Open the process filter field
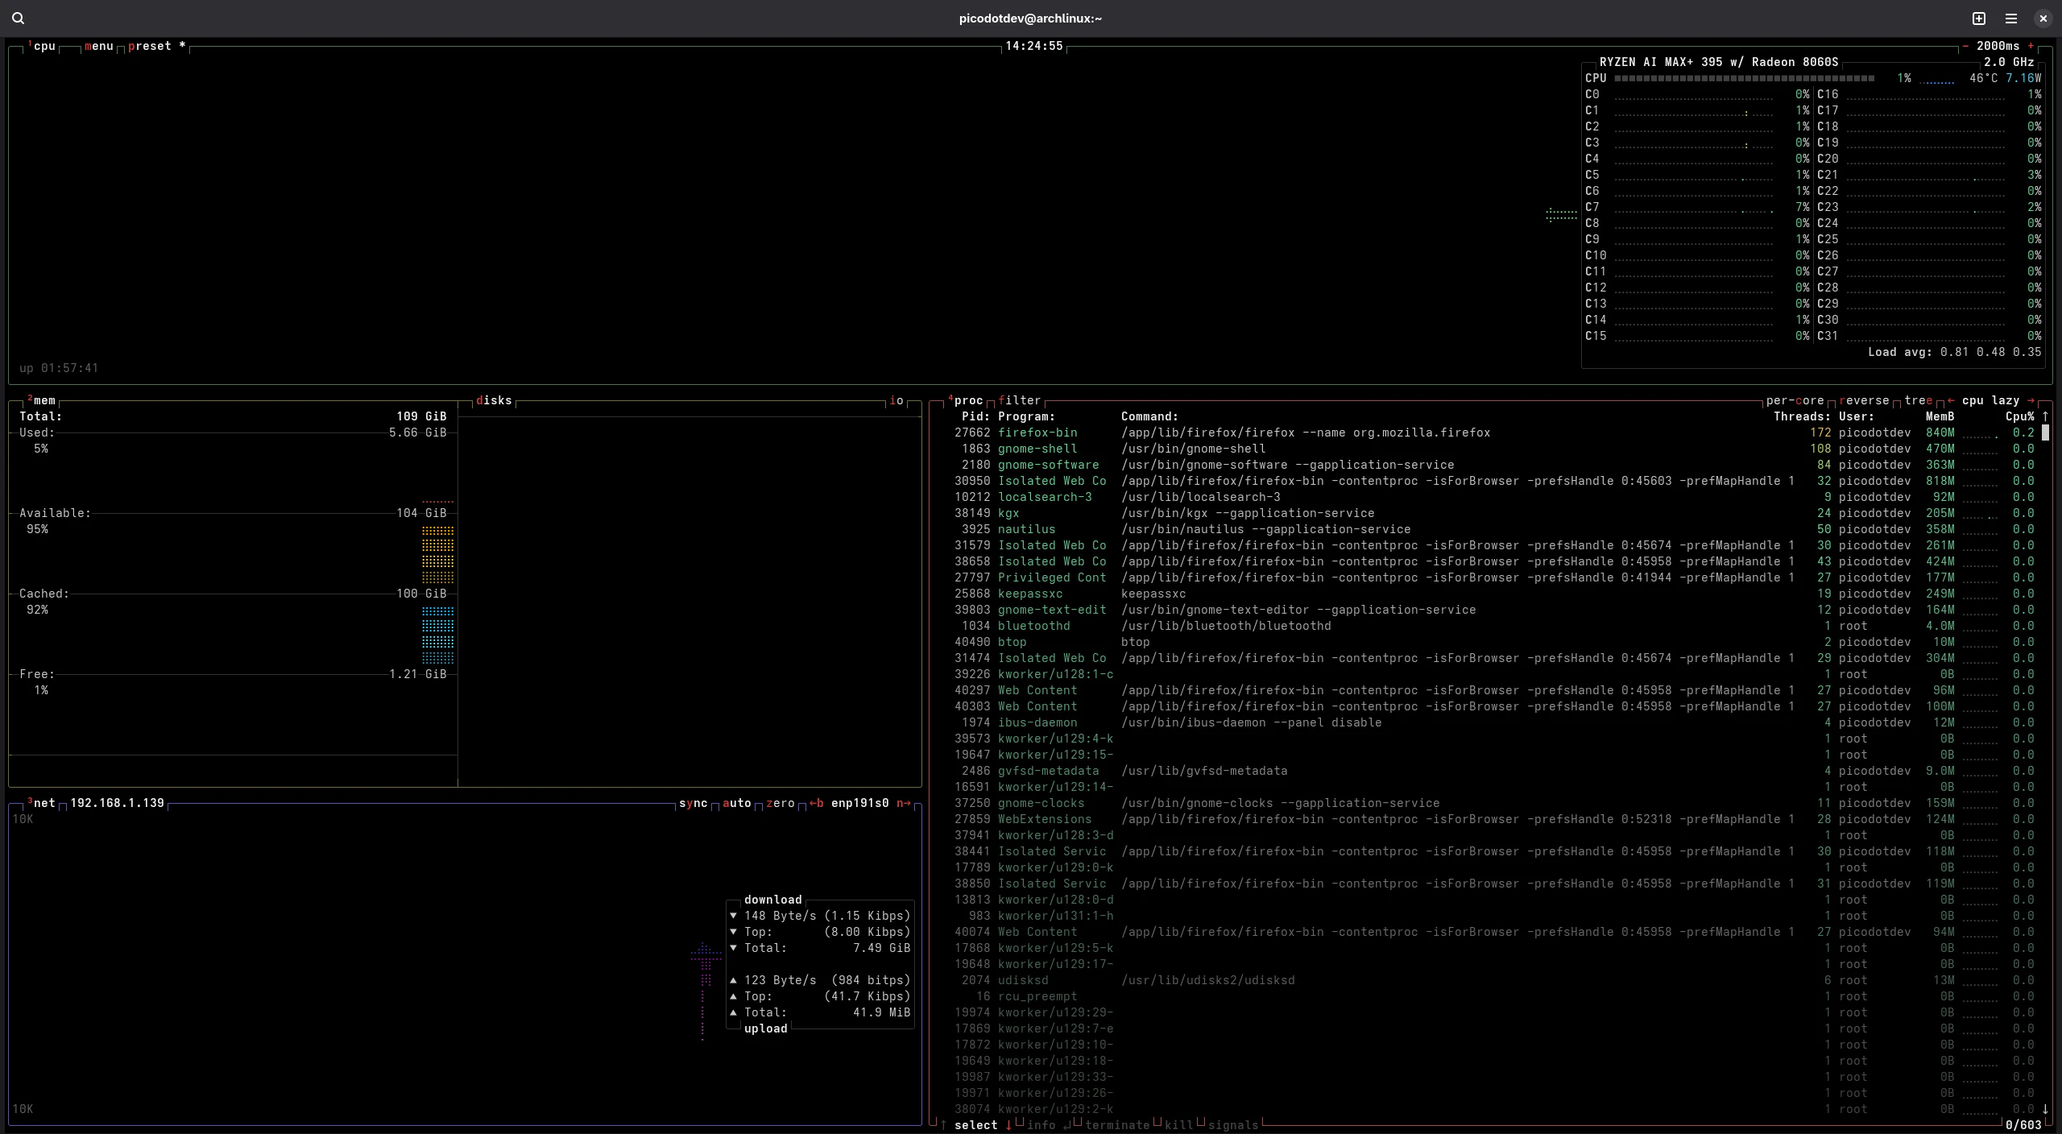Screen dimensions: 2062x1134 point(1019,400)
